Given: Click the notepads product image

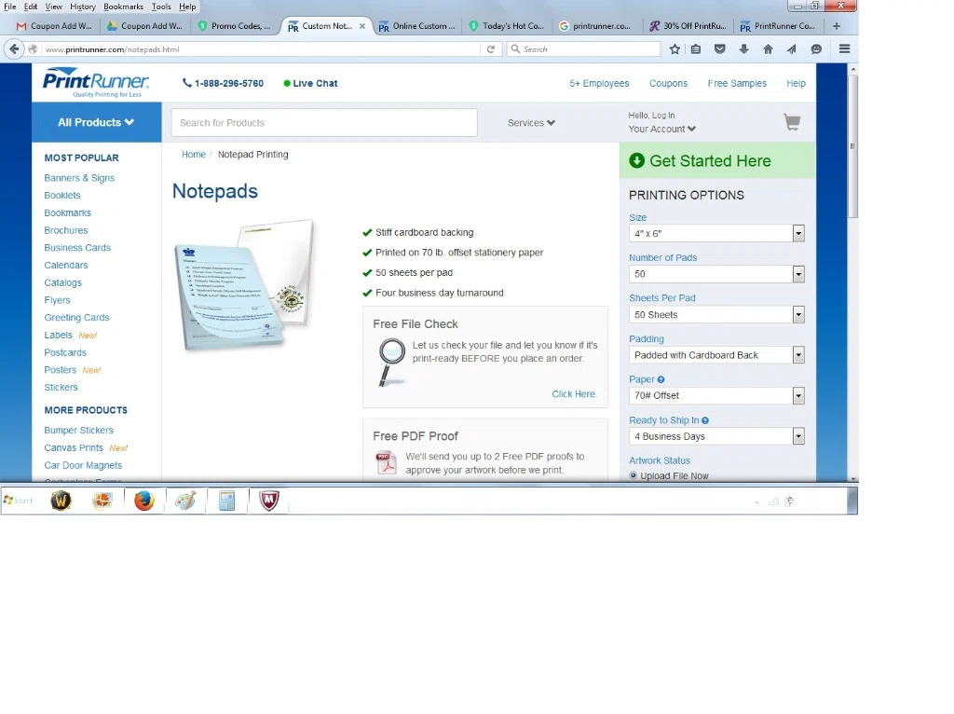Looking at the screenshot, I should [245, 285].
